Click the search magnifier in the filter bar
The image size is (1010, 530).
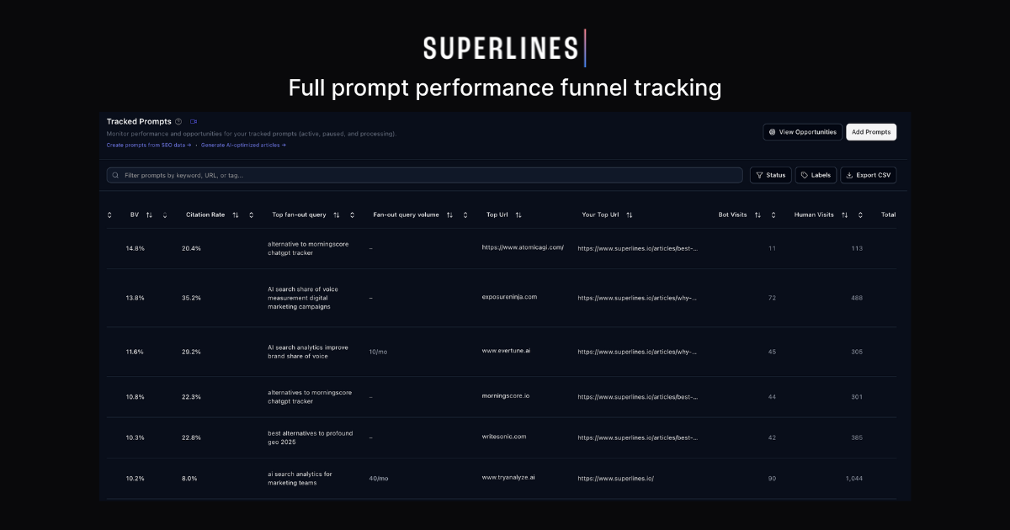coord(114,175)
